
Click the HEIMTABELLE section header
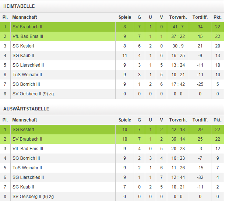(19, 6)
